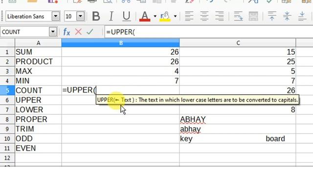The image size is (313, 176).
Task: Expand the font name dropdown list
Action: [56, 16]
